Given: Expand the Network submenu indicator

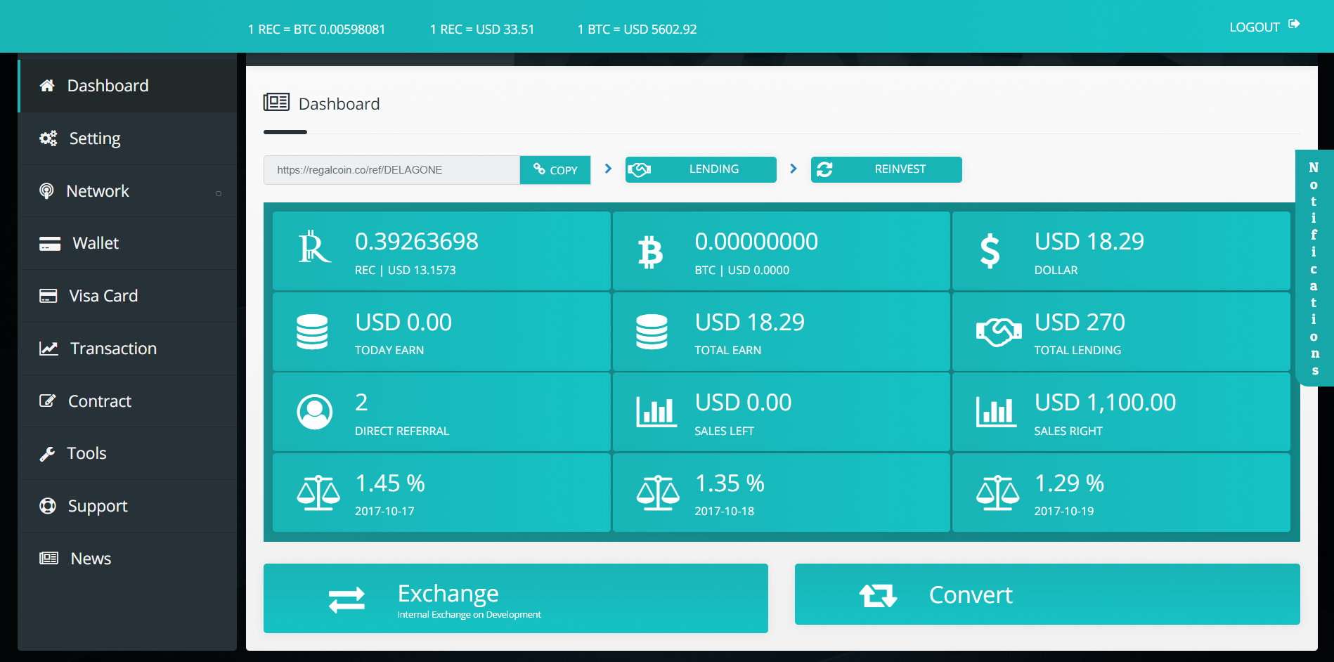Looking at the screenshot, I should pos(219,193).
